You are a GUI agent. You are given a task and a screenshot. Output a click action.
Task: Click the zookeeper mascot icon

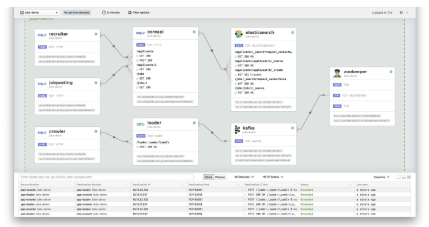point(337,73)
